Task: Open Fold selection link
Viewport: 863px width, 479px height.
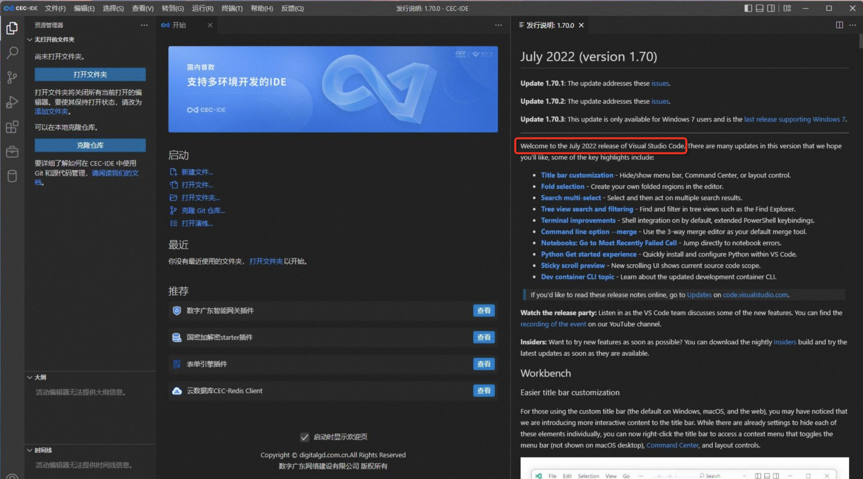Action: (x=563, y=186)
